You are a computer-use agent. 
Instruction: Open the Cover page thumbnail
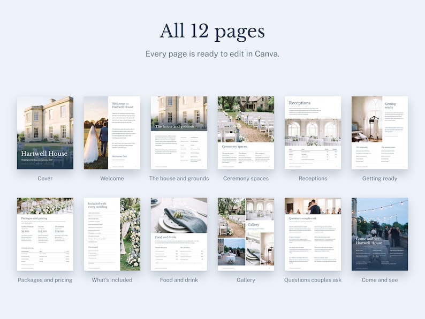click(45, 133)
